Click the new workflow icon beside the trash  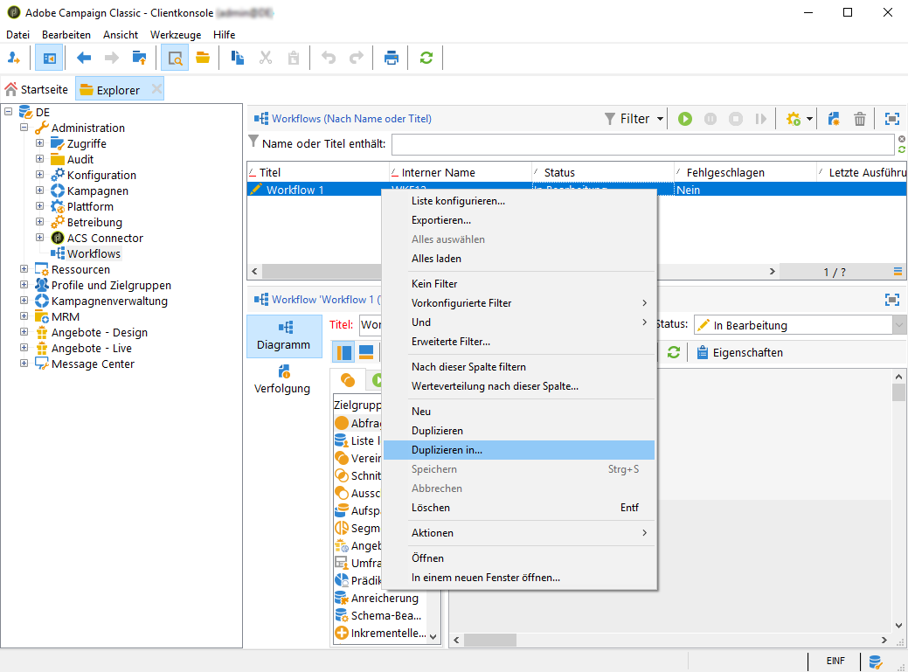coord(834,119)
